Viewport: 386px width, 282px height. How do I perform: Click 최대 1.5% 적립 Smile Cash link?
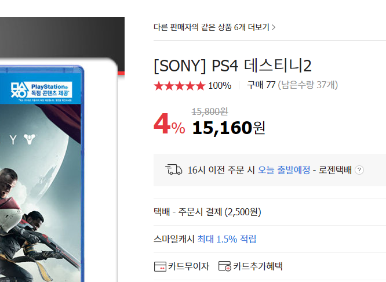(x=227, y=239)
